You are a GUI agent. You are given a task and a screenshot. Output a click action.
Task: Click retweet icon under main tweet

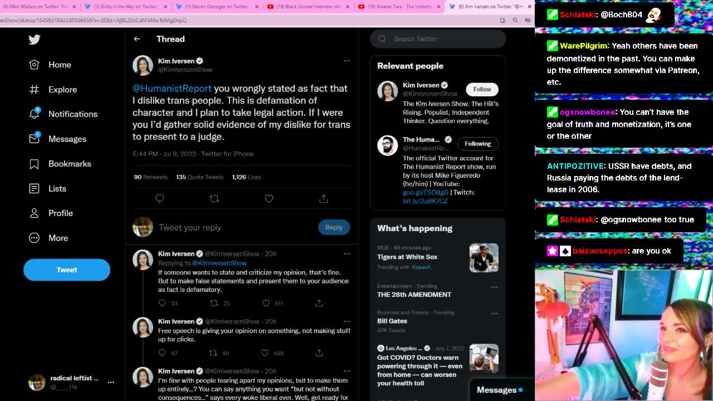pos(214,198)
